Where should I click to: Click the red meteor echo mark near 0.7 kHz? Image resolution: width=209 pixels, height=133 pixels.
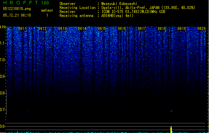pyautogui.click(x=171, y=111)
